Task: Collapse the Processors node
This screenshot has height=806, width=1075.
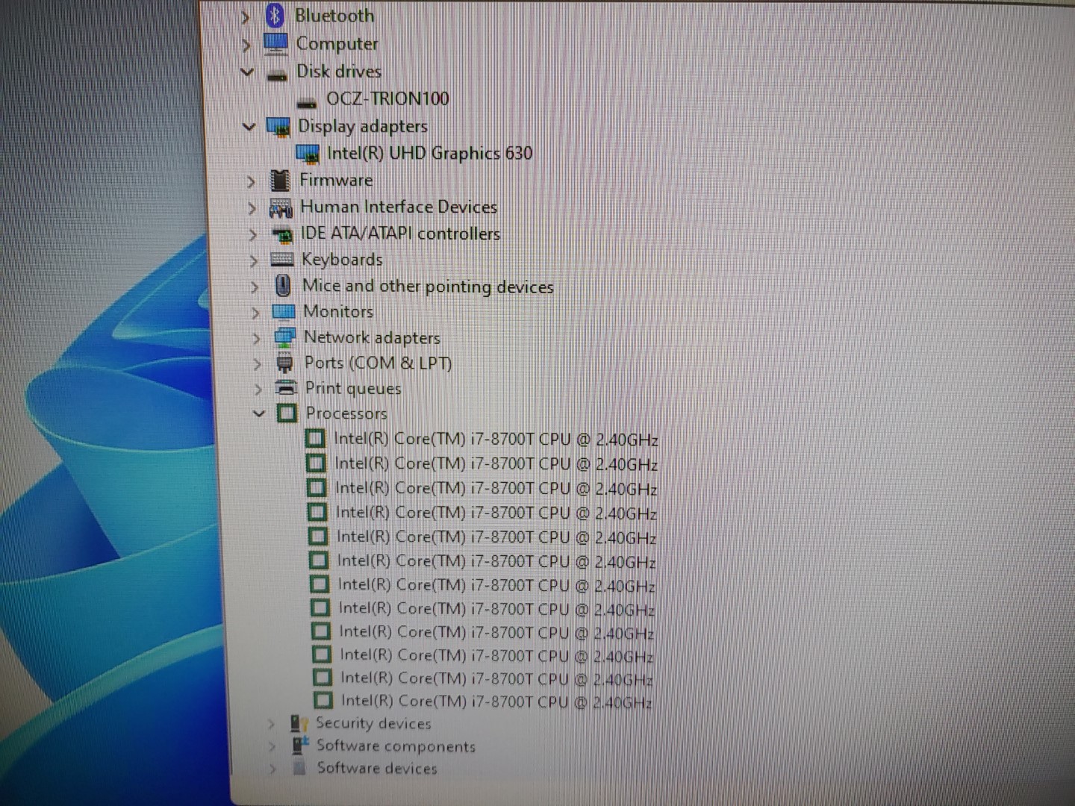Action: pos(258,413)
